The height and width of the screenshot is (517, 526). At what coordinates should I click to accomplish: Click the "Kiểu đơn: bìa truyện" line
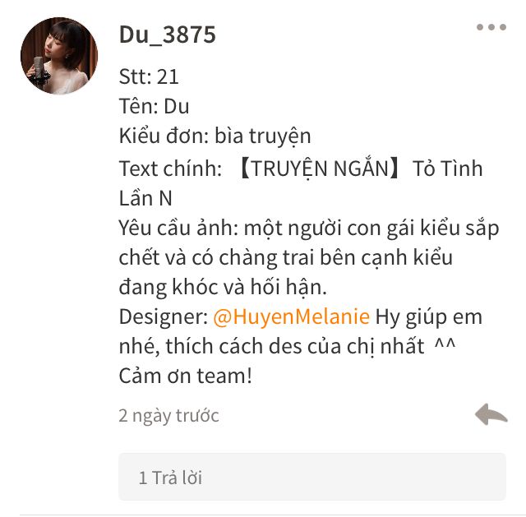coord(215,136)
